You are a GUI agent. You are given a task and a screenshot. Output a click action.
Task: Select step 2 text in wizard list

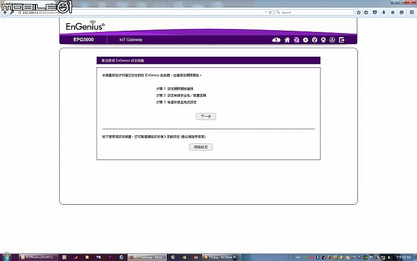(181, 95)
